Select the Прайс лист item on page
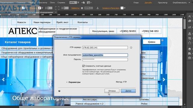 click(x=62, y=22)
